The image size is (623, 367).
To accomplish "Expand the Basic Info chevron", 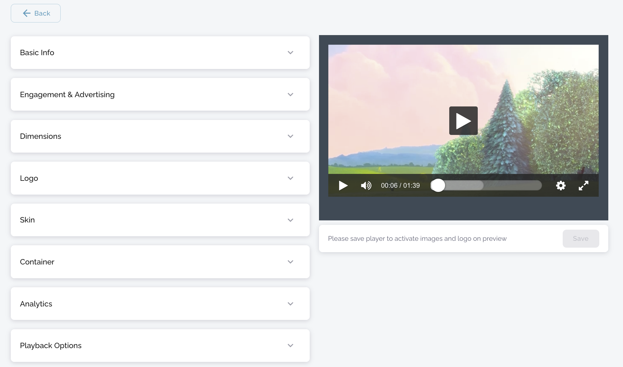I will (x=290, y=53).
